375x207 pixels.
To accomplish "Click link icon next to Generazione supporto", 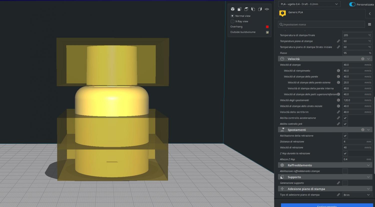I will (x=338, y=183).
